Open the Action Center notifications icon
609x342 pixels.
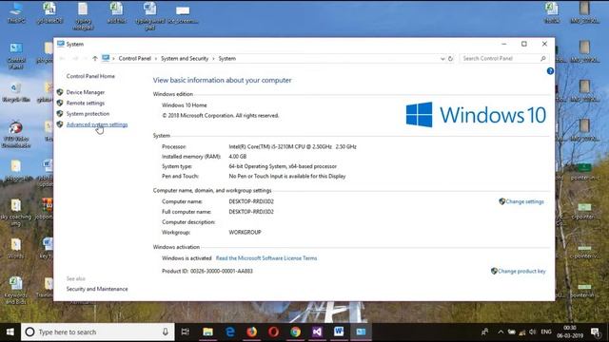tap(595, 332)
